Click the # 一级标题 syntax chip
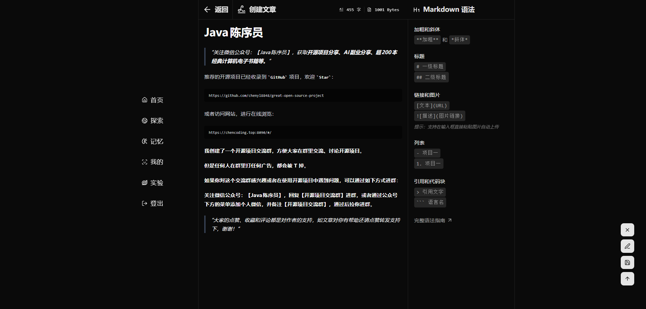Image resolution: width=646 pixels, height=309 pixels. (x=430, y=67)
